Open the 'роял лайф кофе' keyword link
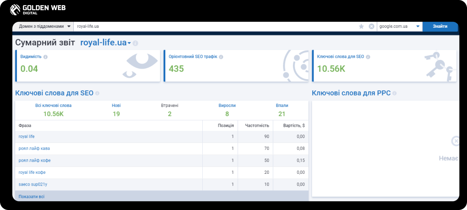The width and height of the screenshot is (467, 210). (x=35, y=160)
